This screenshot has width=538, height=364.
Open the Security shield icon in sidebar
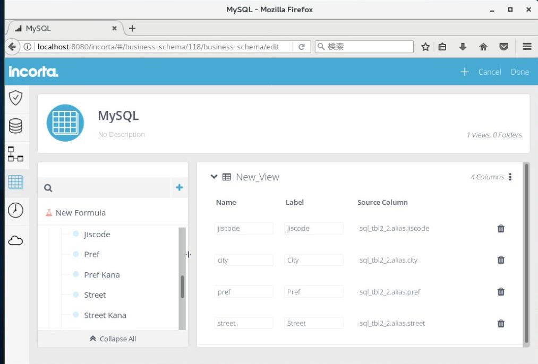click(15, 98)
